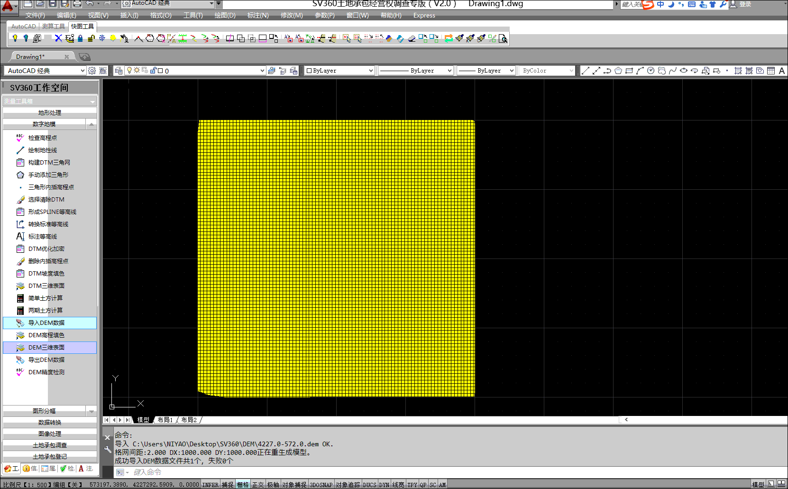Viewport: 788px width, 489px height.
Task: Click the 检查高程点 tool
Action: tap(42, 138)
